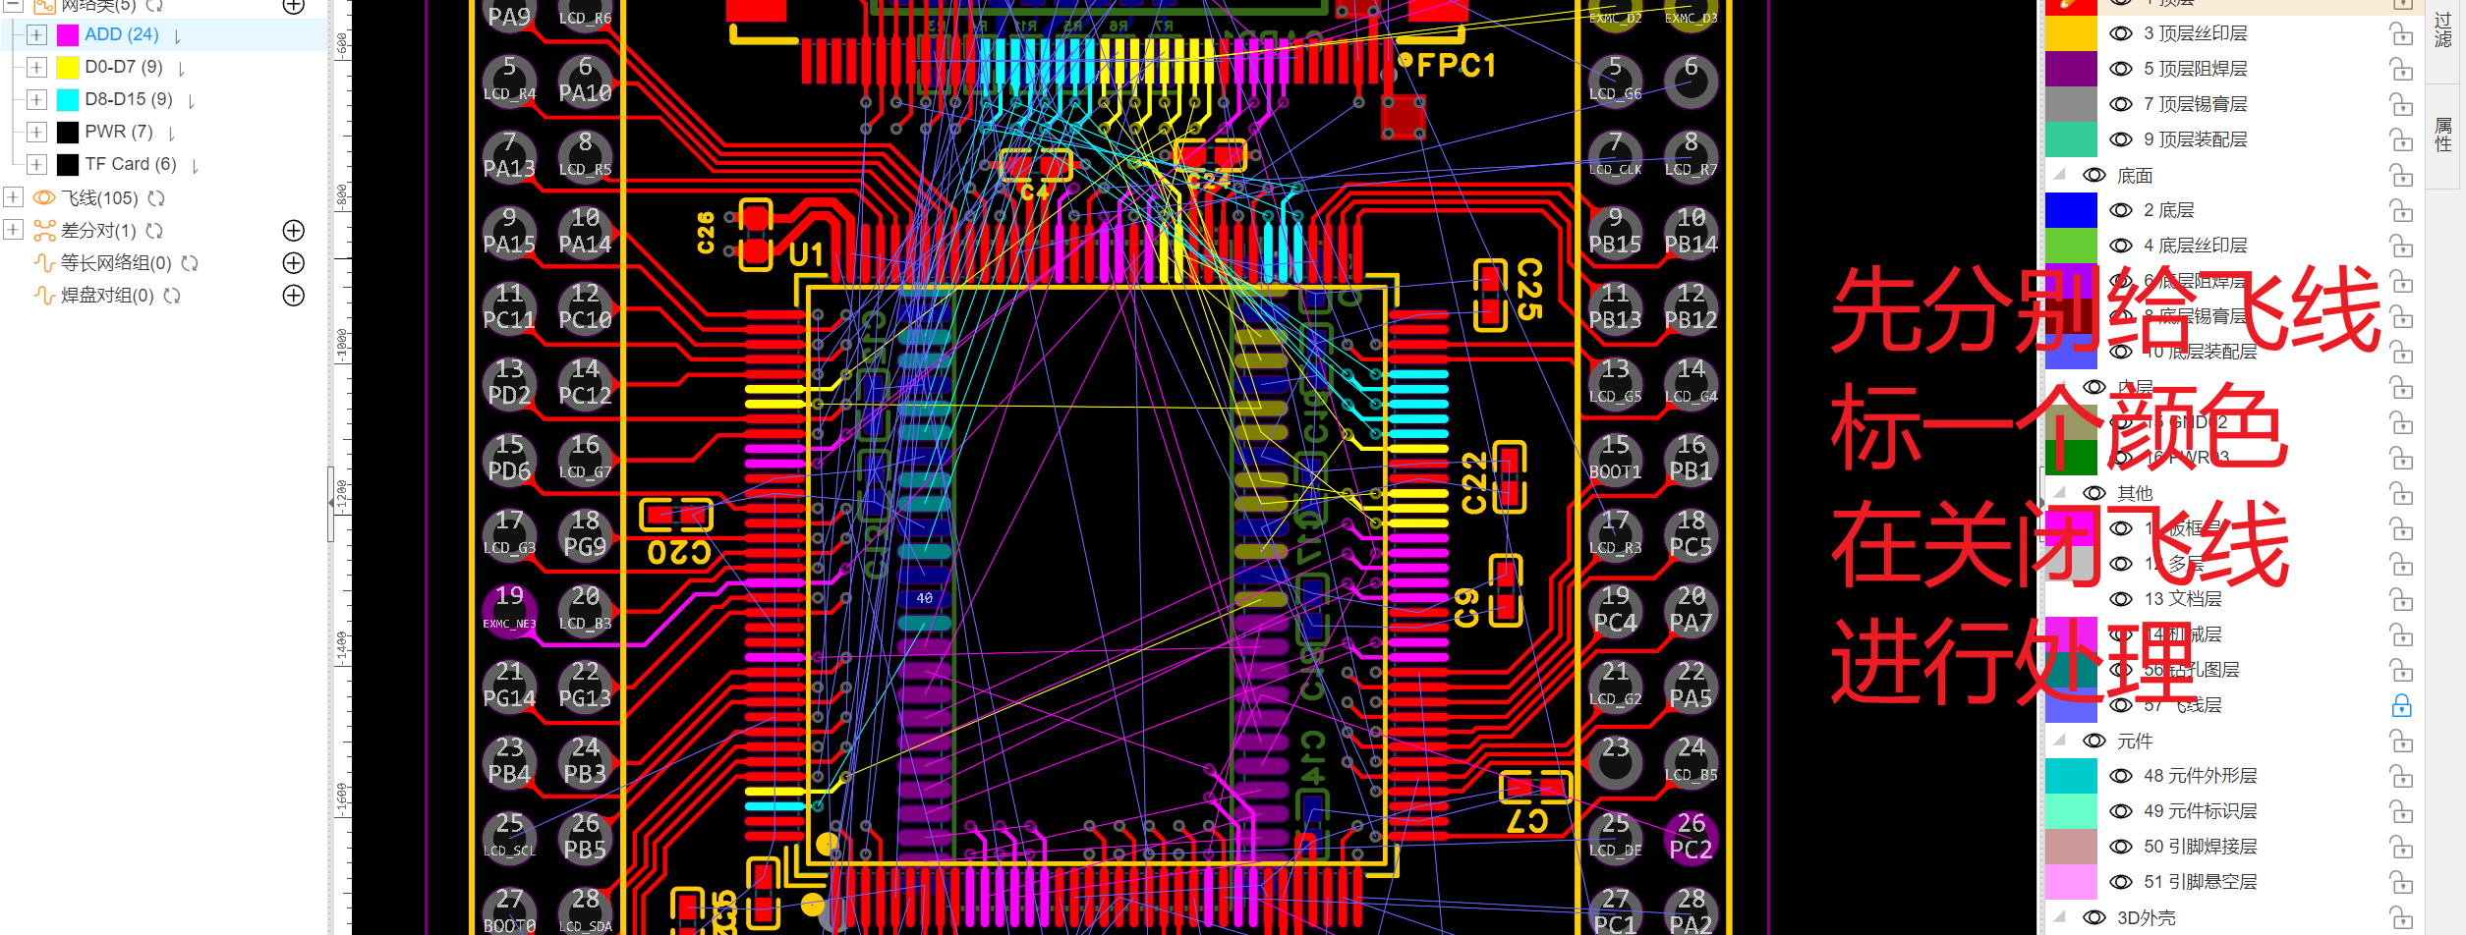The height and width of the screenshot is (935, 2466).
Task: Hide the entire 底面 layer group
Action: pyautogui.click(x=2094, y=175)
